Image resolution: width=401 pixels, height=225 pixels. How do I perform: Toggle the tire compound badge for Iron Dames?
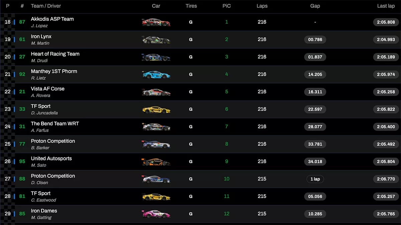point(191,214)
